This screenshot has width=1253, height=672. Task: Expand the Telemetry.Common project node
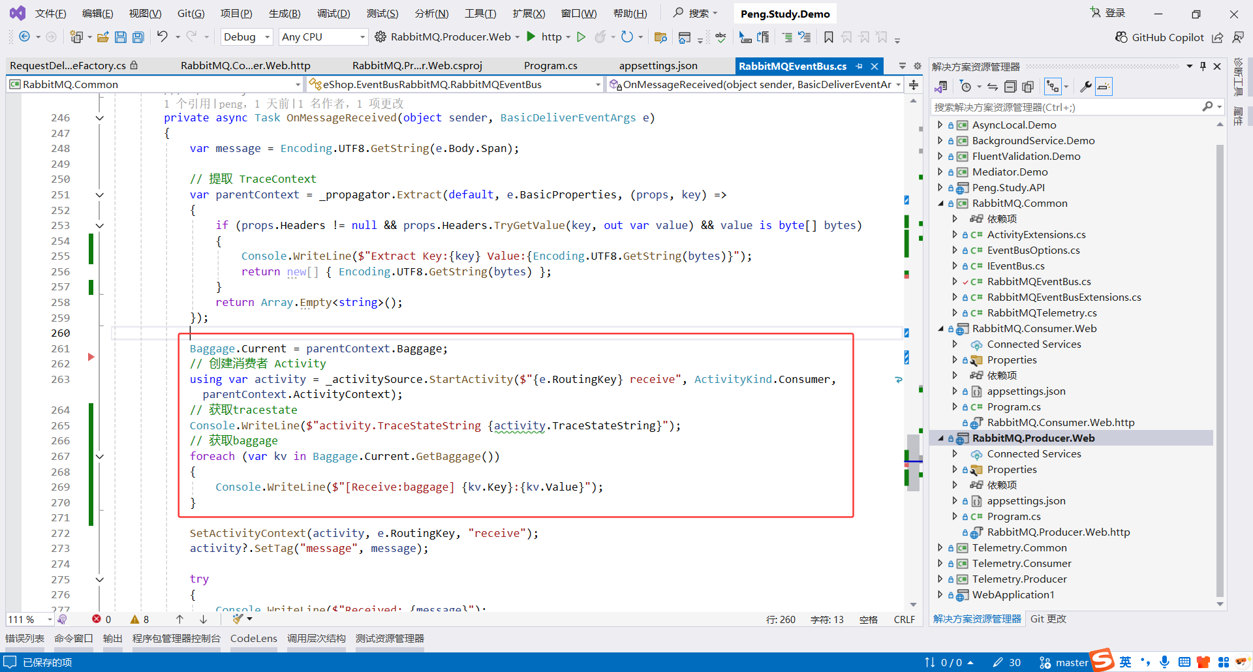tap(940, 548)
